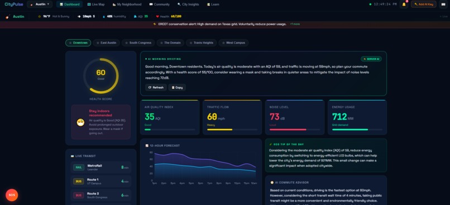
Task: Click the Energy Usage 712 MW value
Action: [343, 117]
